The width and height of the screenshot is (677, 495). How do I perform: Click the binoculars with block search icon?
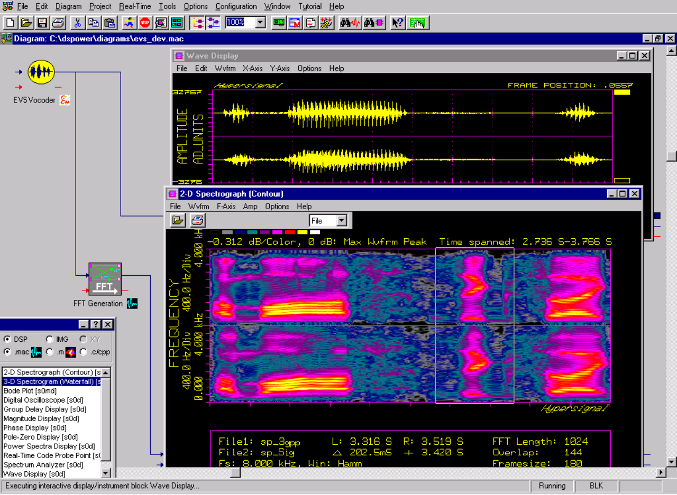point(374,23)
